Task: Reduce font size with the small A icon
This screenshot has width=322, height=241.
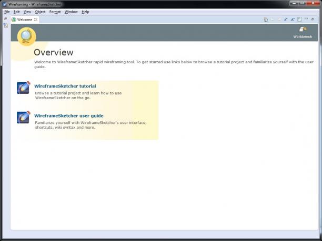Action: [x=286, y=20]
